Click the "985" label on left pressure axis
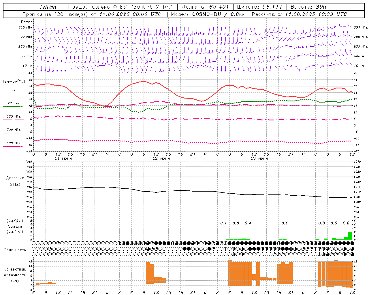Screen dimensions: 369x295 [30, 217]
